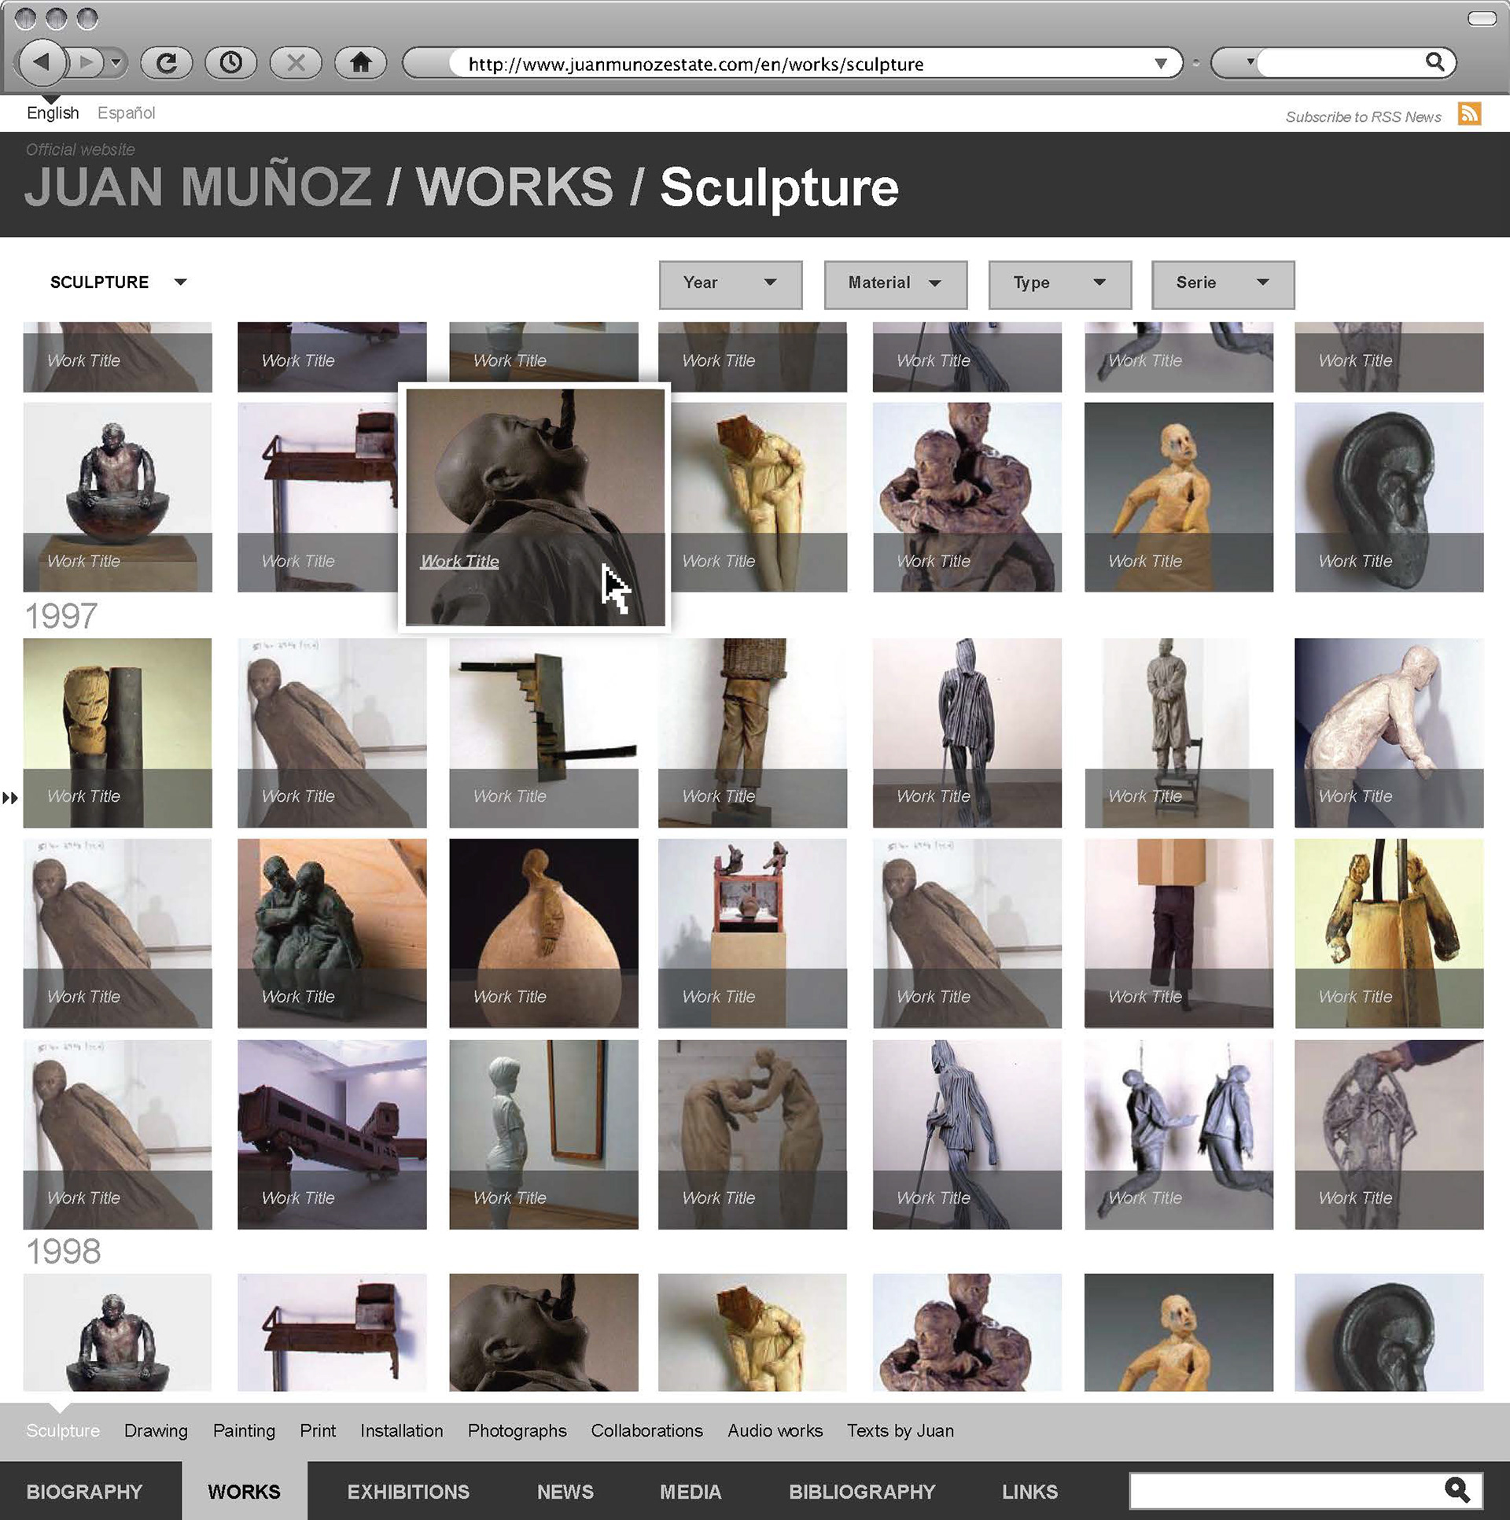Screen dimensions: 1510x1520
Task: Select the Installation sub-navigation tab
Action: point(401,1430)
